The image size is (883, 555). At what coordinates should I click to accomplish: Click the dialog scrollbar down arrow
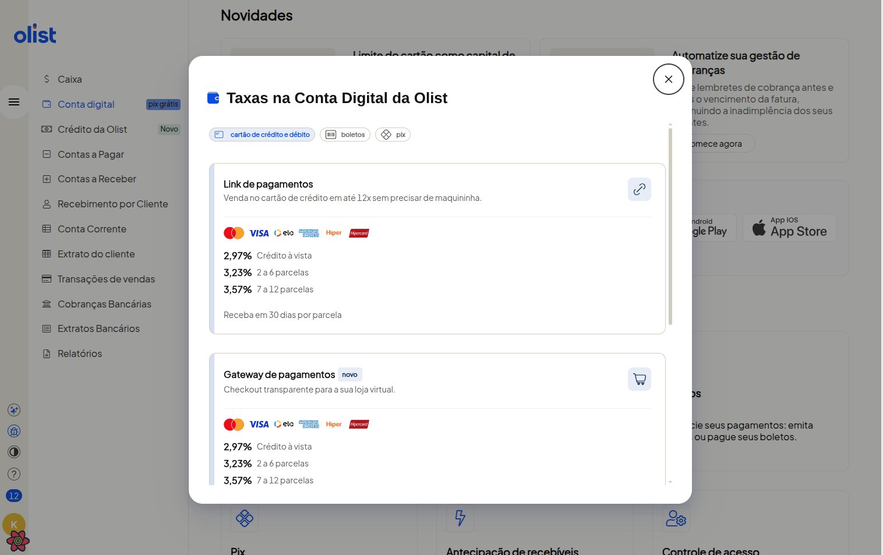click(670, 482)
